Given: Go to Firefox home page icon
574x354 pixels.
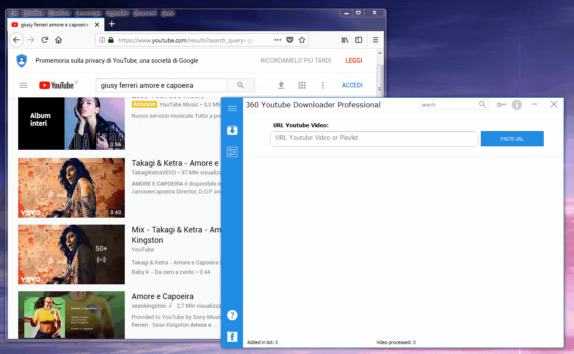Looking at the screenshot, I should point(58,40).
